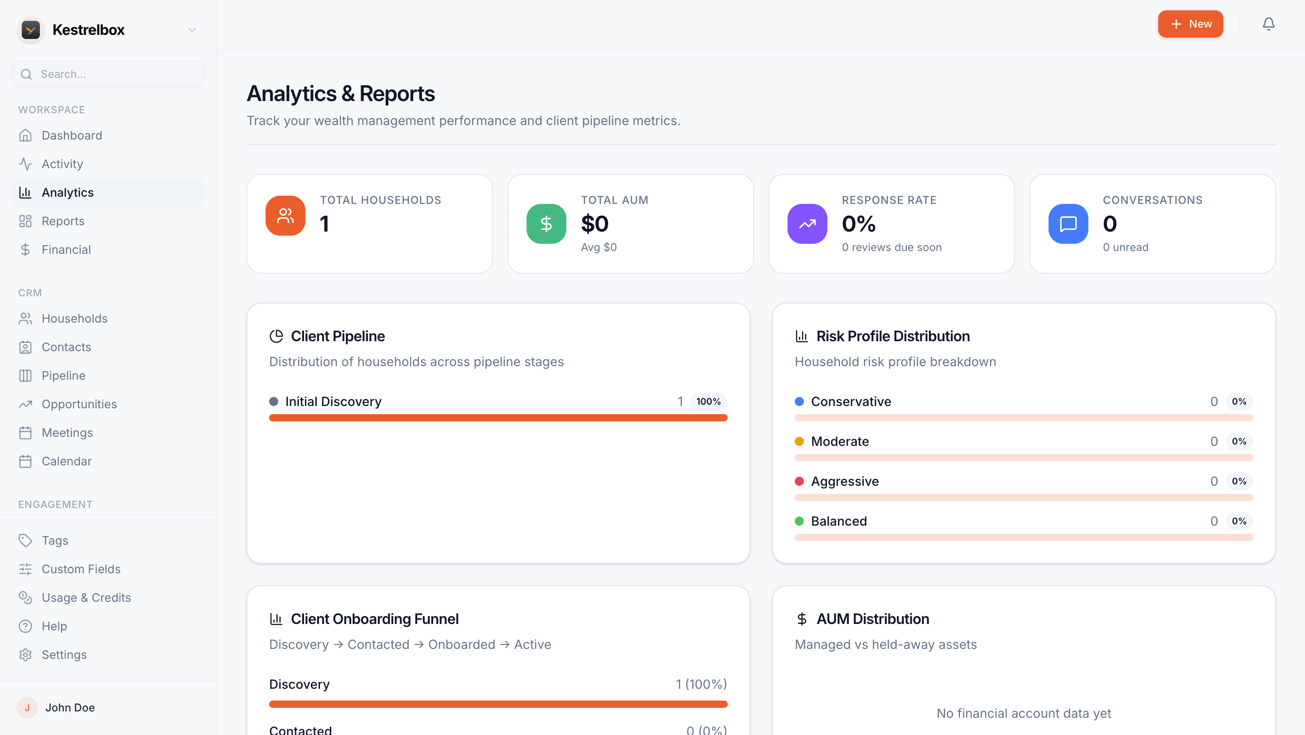Screen dimensions: 1305x735
Task: Go to Households in CRM section
Action: coord(74,319)
